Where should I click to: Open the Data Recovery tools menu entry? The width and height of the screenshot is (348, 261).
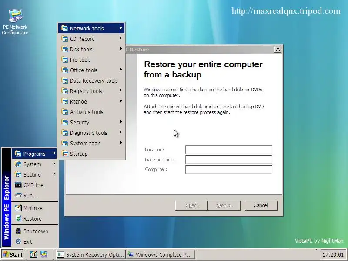point(91,80)
